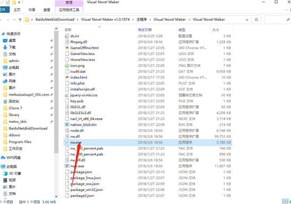Jump to 主程序 breadcrumb
The height and width of the screenshot is (204, 291).
coord(142,20)
